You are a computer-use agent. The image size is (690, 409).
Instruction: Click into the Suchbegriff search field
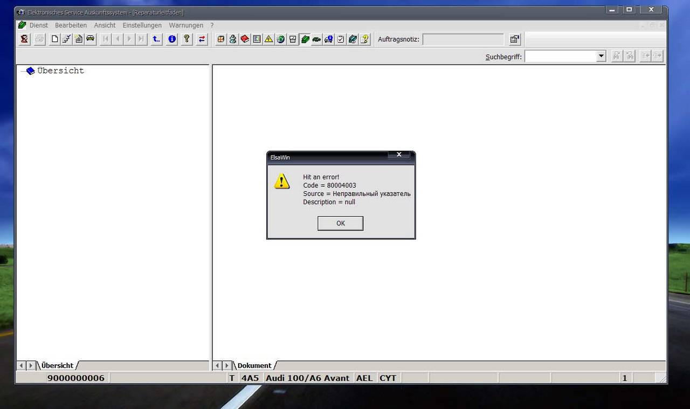pos(560,56)
